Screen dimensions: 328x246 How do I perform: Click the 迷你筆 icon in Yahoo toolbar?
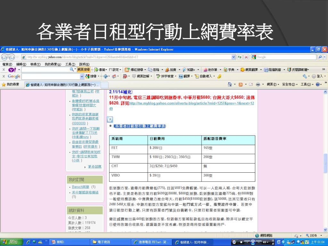(x=205, y=70)
